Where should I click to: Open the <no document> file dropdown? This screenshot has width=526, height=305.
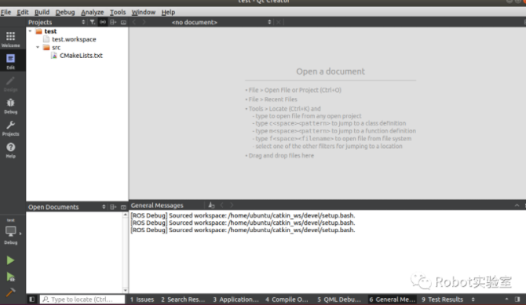click(x=221, y=22)
